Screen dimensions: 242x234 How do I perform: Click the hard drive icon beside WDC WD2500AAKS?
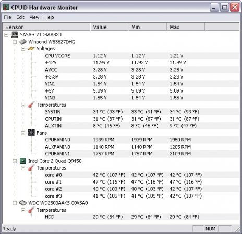tap(23, 203)
